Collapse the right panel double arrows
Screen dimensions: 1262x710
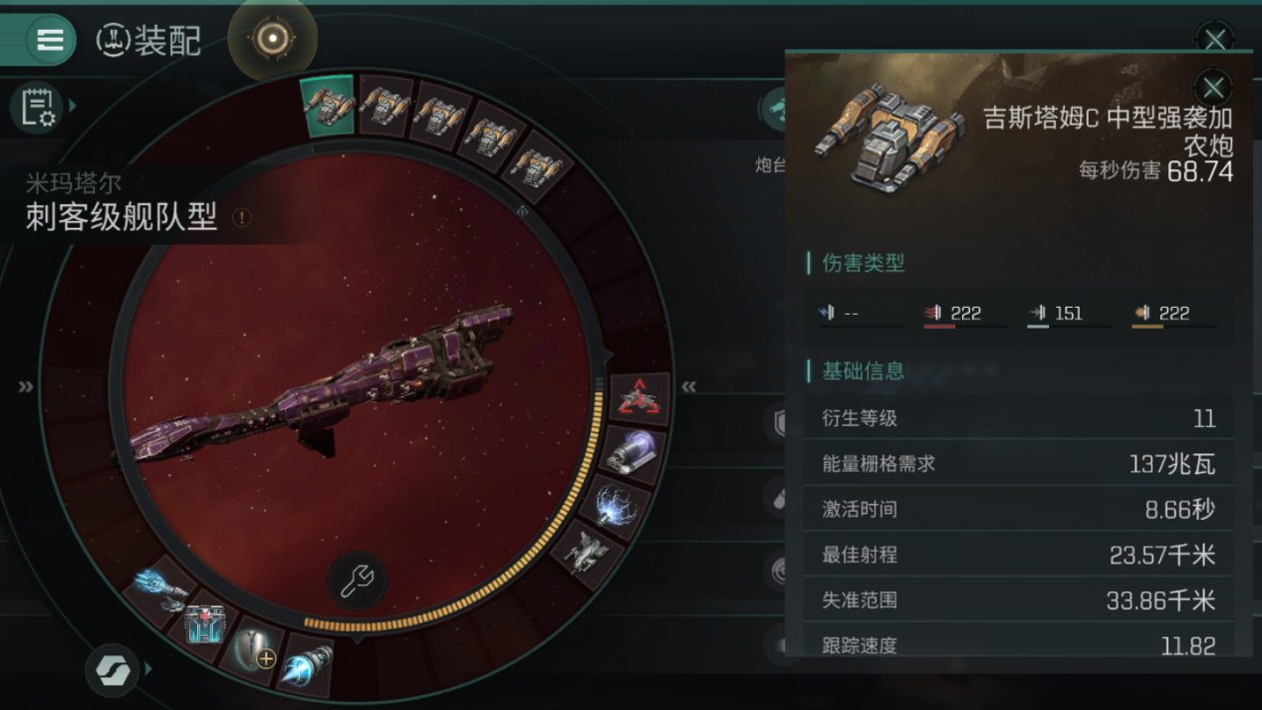[x=688, y=386]
